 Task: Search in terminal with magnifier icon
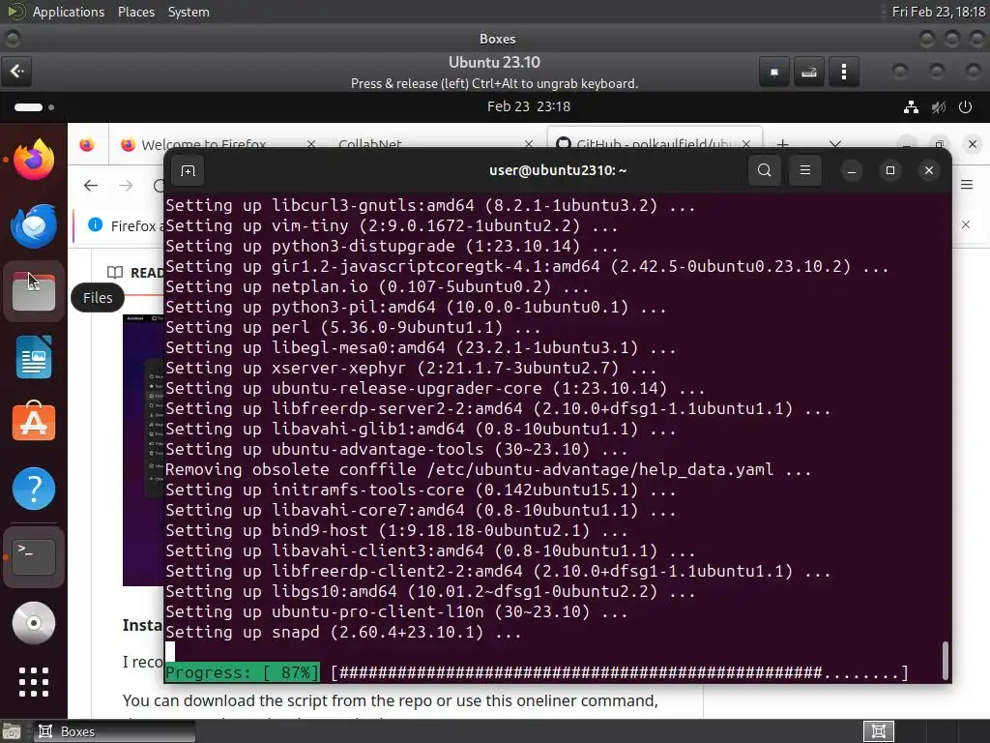click(764, 170)
